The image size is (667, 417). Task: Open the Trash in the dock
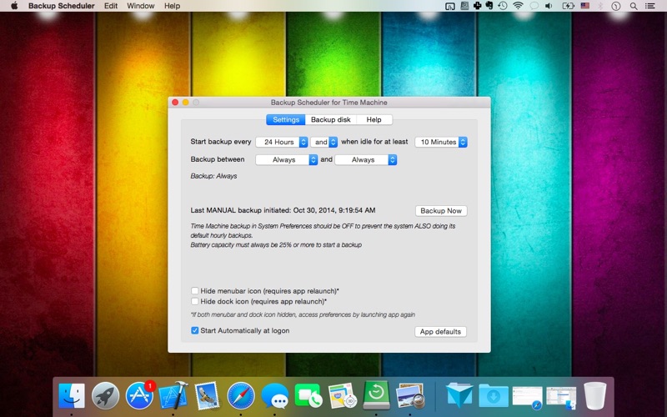[x=594, y=395]
